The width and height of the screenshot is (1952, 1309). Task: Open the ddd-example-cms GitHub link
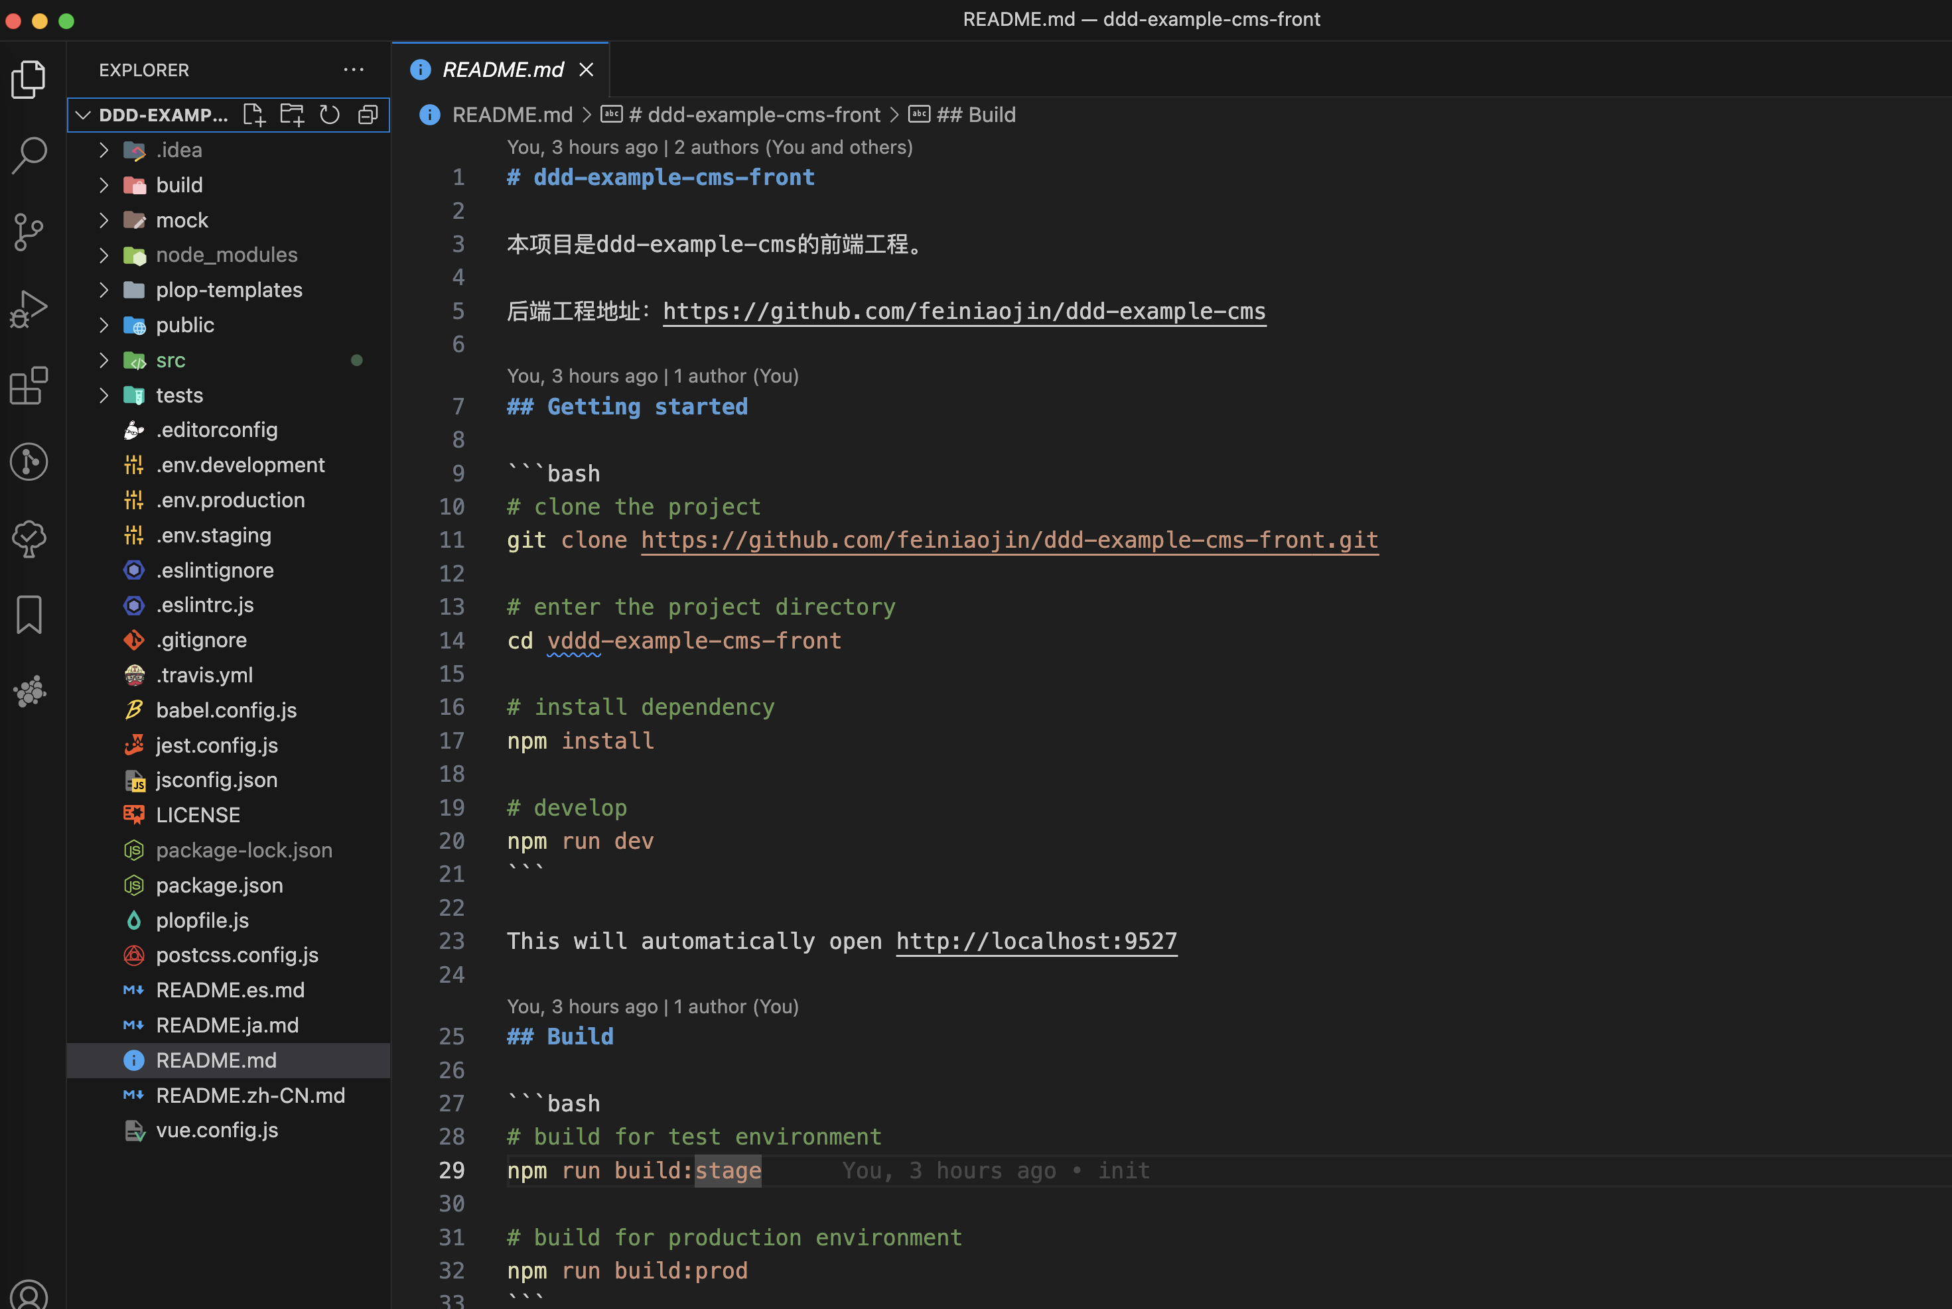pyautogui.click(x=964, y=312)
